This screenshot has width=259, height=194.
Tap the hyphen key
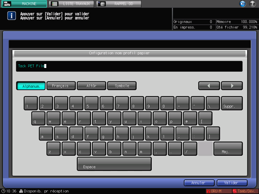(183, 103)
